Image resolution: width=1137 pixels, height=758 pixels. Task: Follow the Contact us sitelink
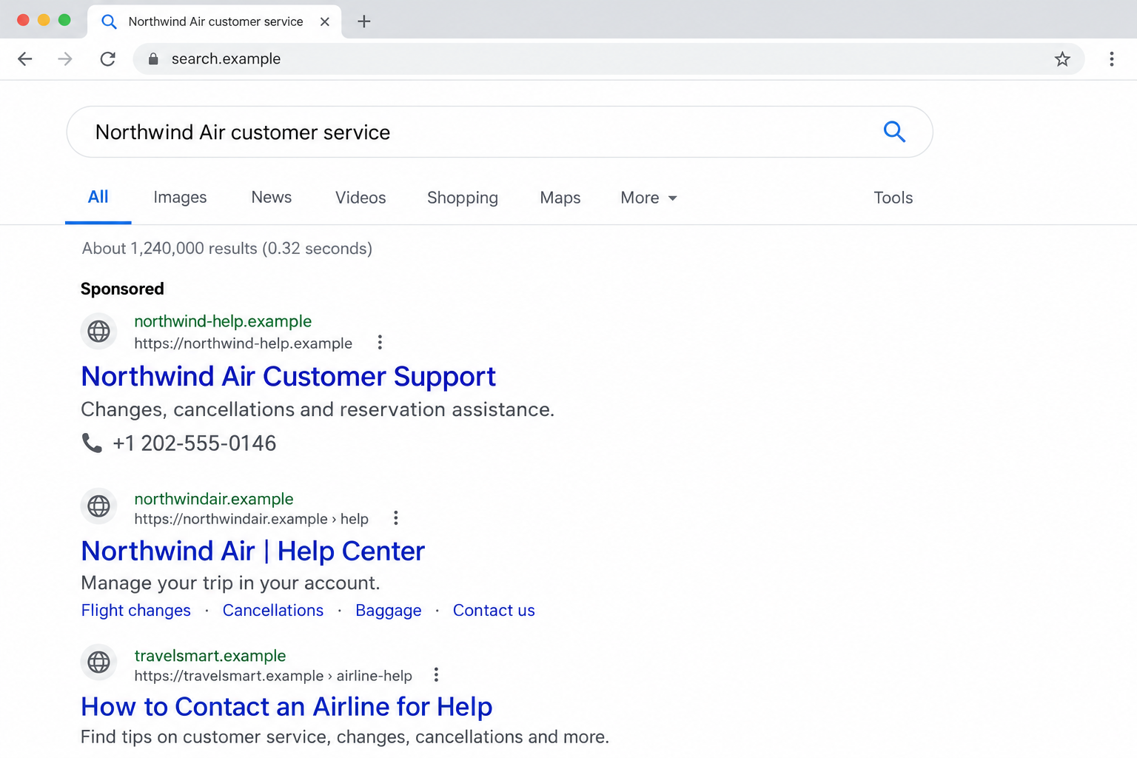coord(494,611)
